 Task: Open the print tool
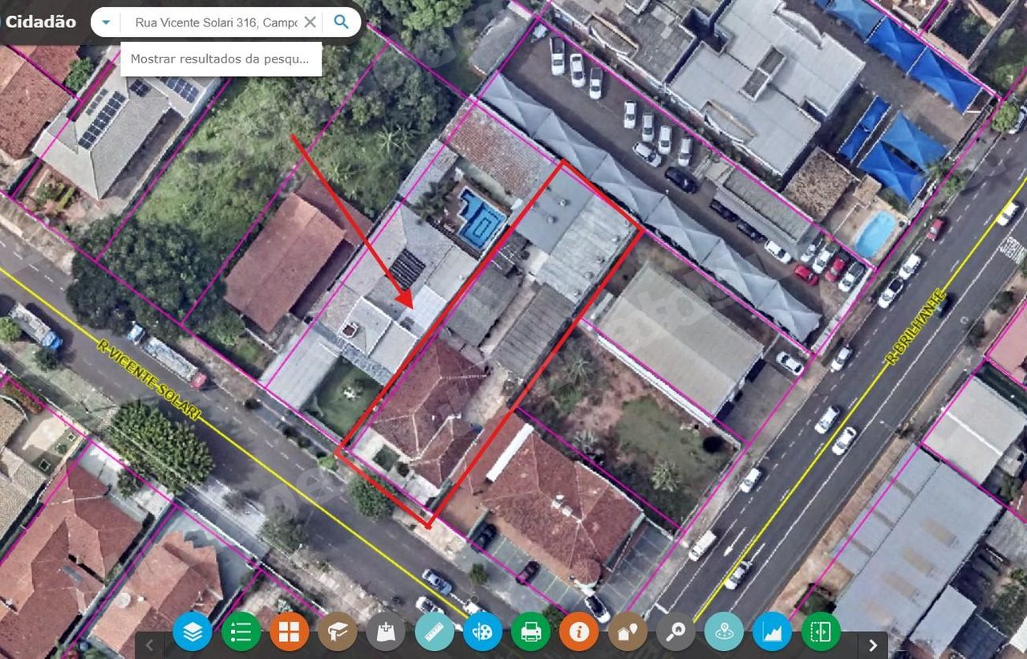coord(530,632)
